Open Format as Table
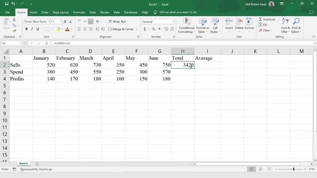The image size is (317, 178). 203,26
